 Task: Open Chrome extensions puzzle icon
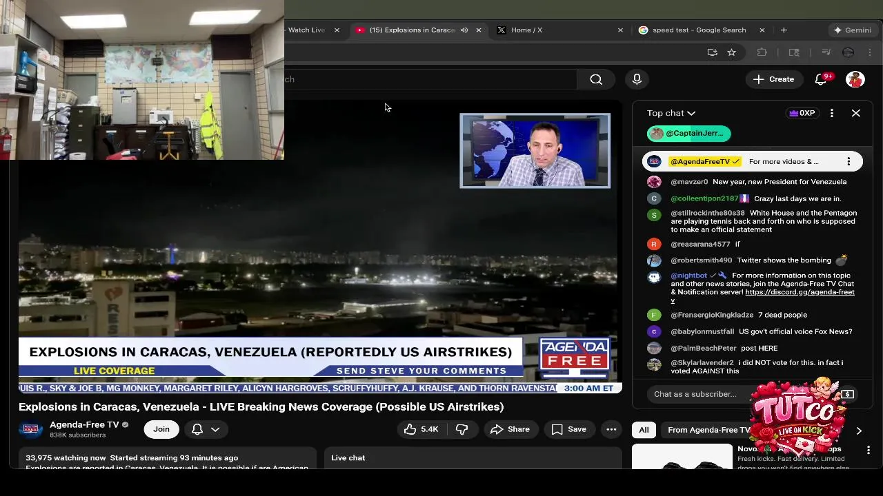[762, 52]
